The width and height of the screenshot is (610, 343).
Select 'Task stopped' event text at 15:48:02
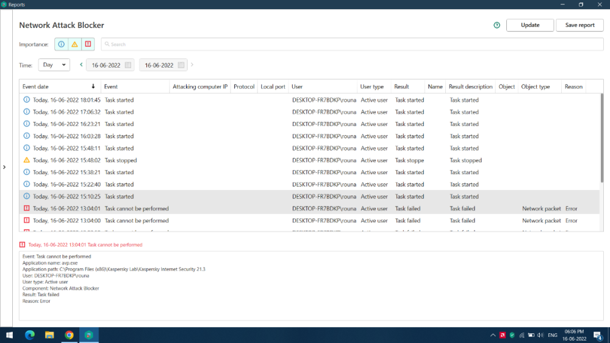point(121,160)
